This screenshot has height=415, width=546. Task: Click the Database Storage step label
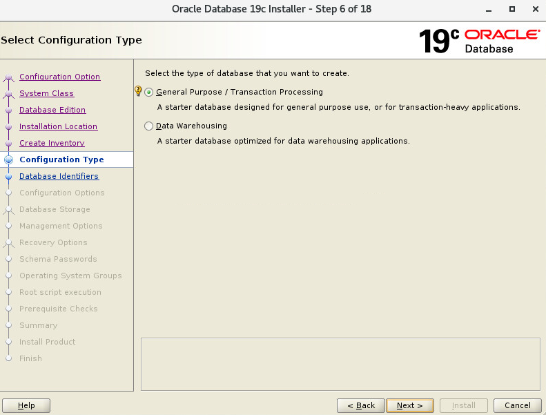click(55, 209)
